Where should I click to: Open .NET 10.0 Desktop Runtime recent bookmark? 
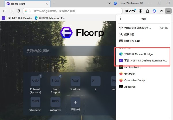click(x=144, y=61)
